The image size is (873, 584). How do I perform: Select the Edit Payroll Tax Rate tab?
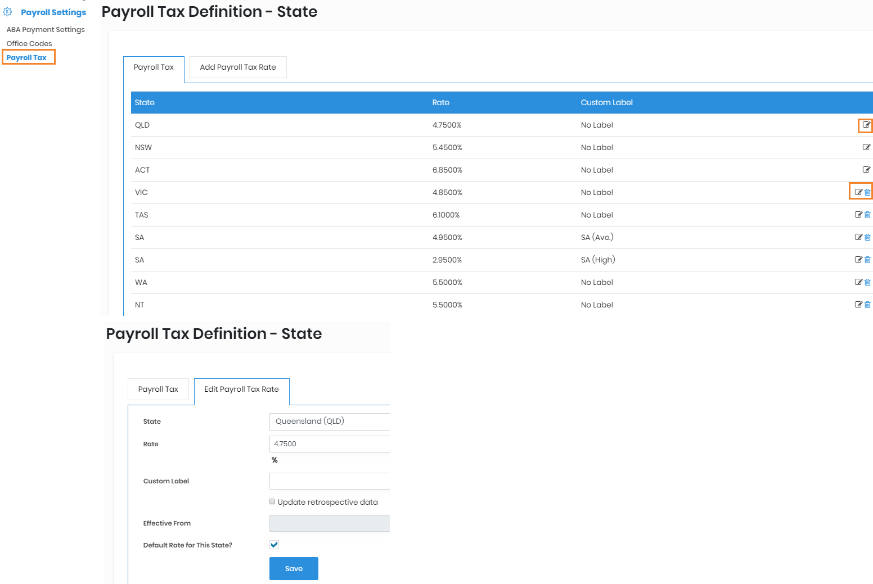pyautogui.click(x=241, y=390)
